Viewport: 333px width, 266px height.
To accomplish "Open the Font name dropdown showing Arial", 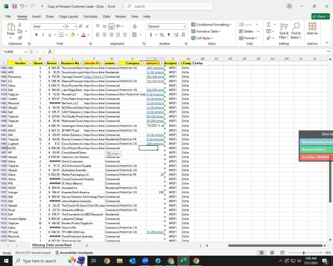I will 63,26.
